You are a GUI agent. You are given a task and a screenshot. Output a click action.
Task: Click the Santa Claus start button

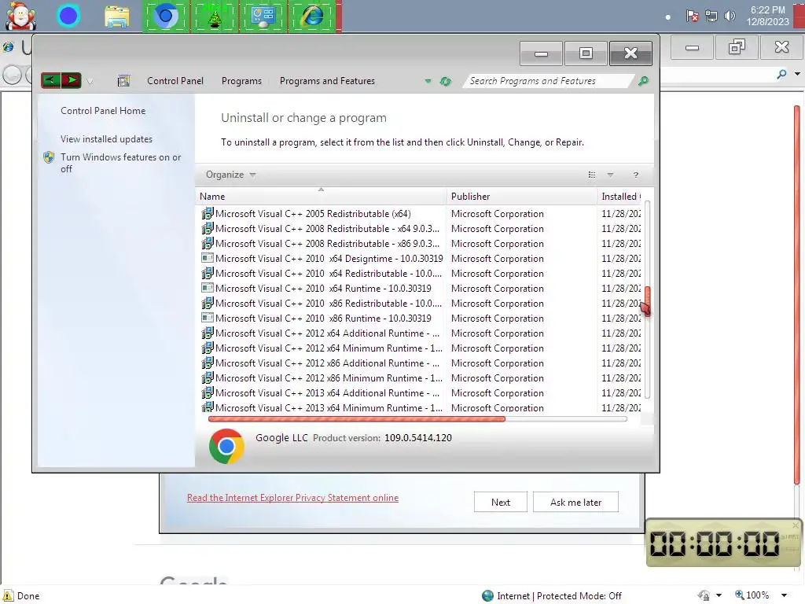[x=20, y=16]
